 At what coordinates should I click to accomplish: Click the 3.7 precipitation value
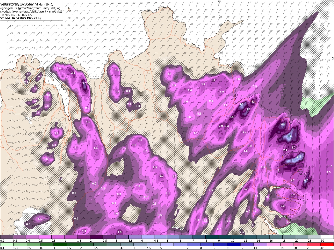[248, 110]
